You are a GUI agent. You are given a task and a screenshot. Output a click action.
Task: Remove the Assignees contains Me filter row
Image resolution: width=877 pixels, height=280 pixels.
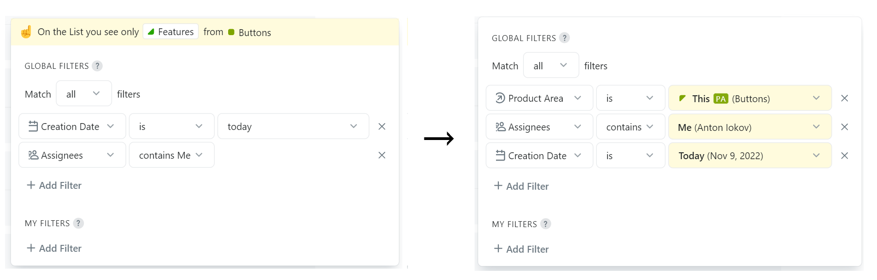(x=382, y=156)
